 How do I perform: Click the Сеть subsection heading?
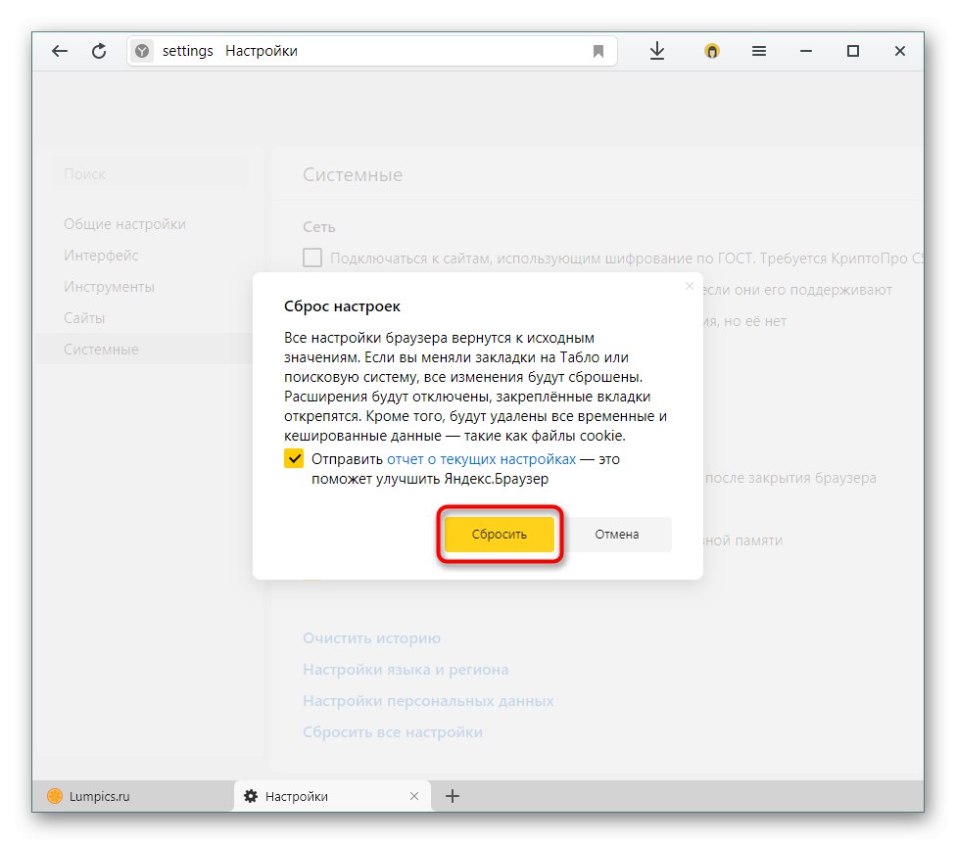[319, 227]
